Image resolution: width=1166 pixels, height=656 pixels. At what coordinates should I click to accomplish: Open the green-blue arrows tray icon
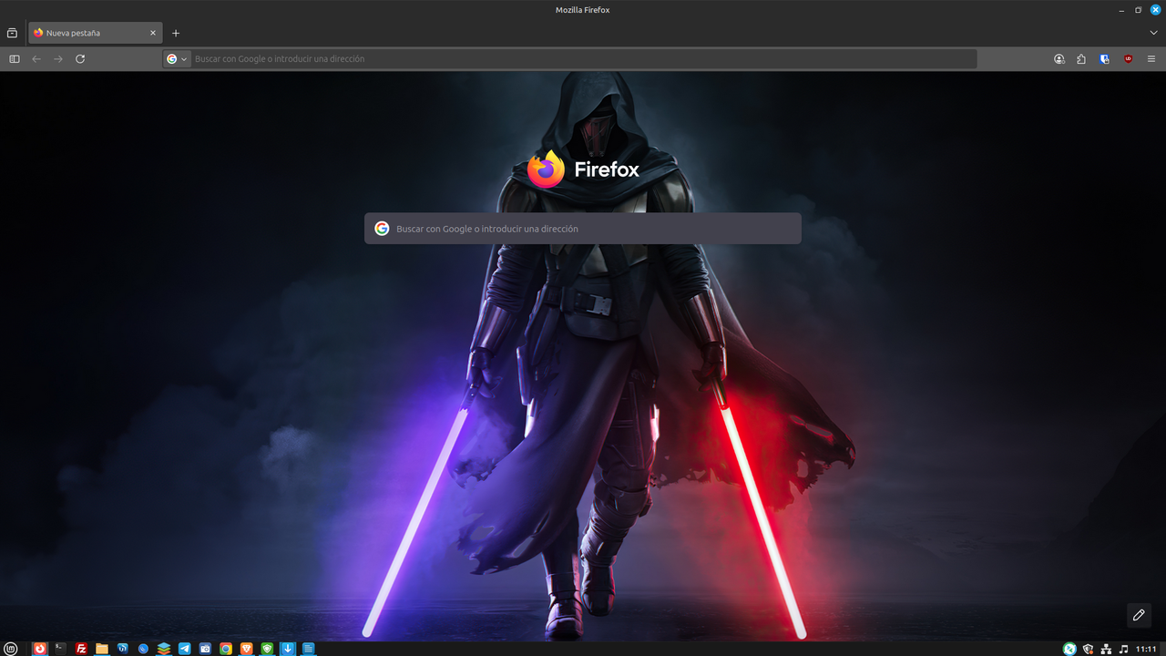(1069, 649)
